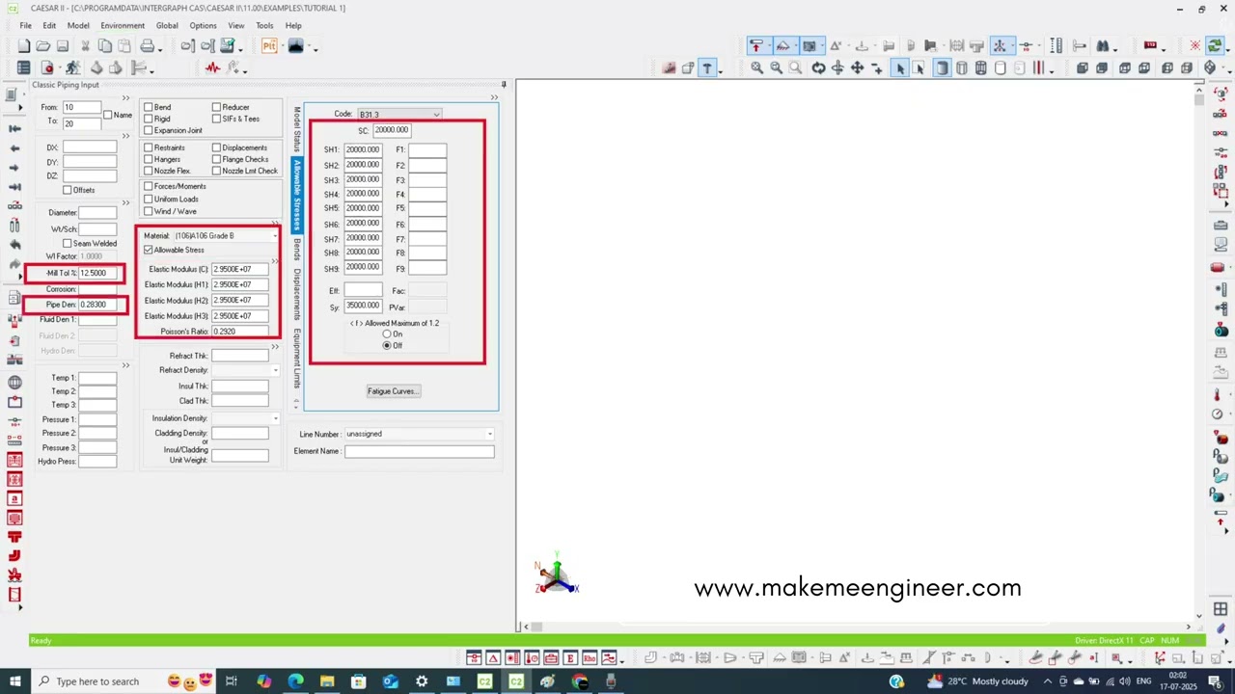Open the File menu

[x=25, y=25]
